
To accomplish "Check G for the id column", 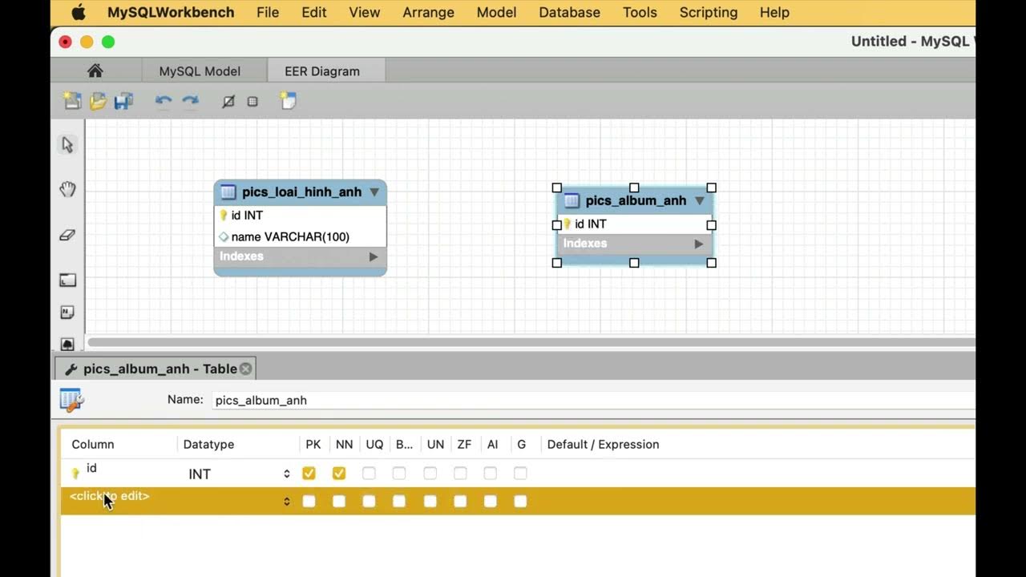I will click(x=521, y=474).
